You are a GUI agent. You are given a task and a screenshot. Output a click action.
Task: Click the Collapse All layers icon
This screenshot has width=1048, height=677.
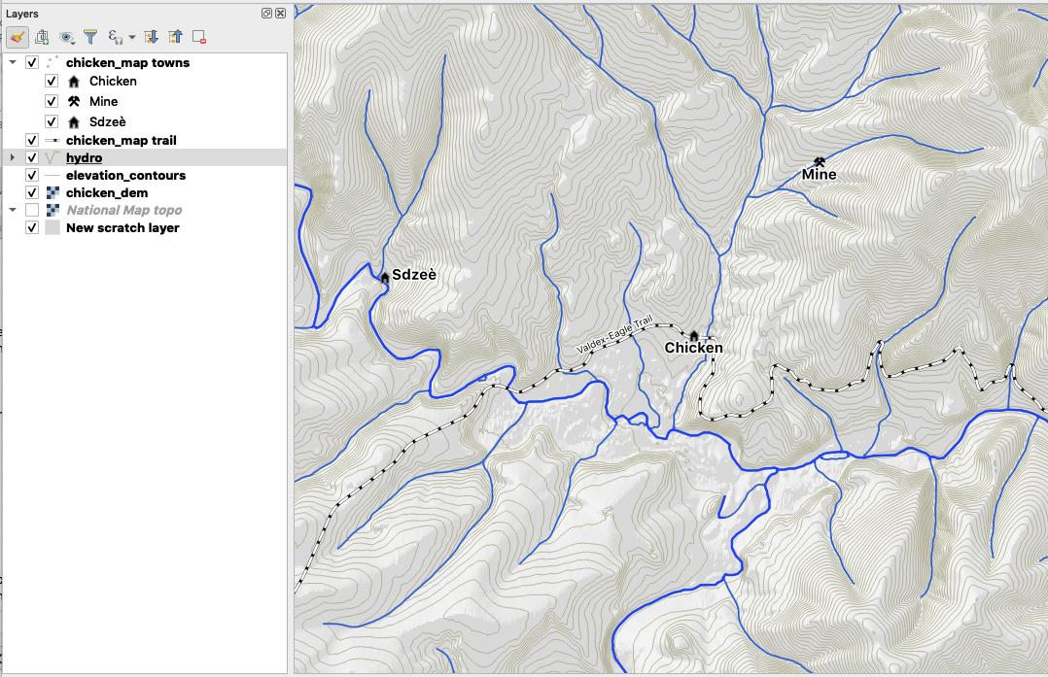[x=175, y=37]
